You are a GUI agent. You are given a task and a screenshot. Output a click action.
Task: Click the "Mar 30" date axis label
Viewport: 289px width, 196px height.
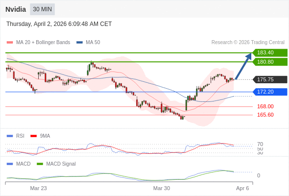pyautogui.click(x=162, y=188)
